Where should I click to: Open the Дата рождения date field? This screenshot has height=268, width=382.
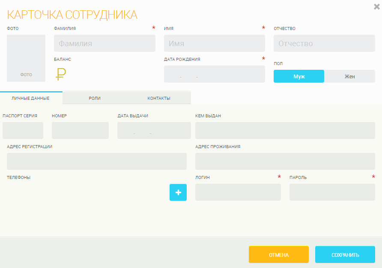[x=215, y=74]
